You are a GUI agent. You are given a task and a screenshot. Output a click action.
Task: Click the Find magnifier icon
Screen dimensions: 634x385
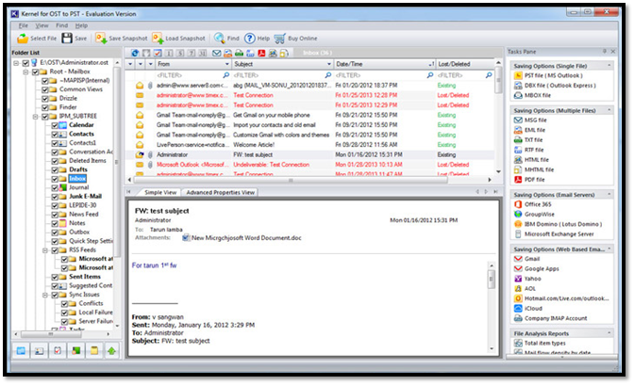click(x=220, y=38)
